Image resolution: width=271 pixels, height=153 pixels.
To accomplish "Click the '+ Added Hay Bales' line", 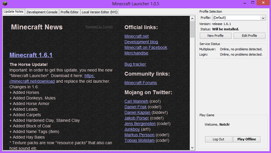I will coord(27,137).
